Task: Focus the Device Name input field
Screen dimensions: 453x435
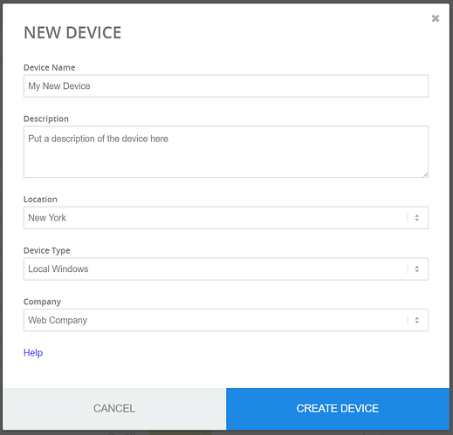Action: [226, 86]
